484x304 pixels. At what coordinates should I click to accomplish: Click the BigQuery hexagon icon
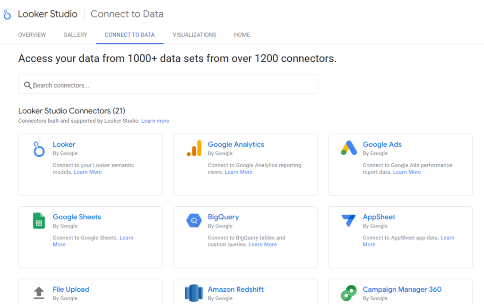194,220
